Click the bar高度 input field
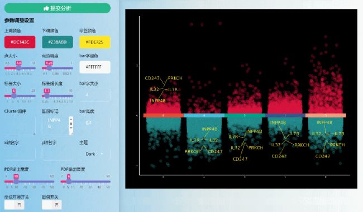Viewport: 363px width, 212px height. point(95,123)
